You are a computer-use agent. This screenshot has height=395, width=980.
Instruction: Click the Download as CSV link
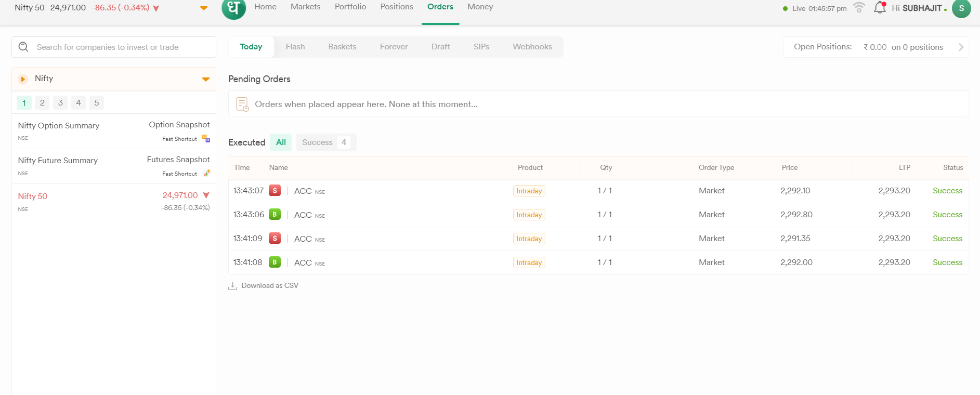[270, 286]
